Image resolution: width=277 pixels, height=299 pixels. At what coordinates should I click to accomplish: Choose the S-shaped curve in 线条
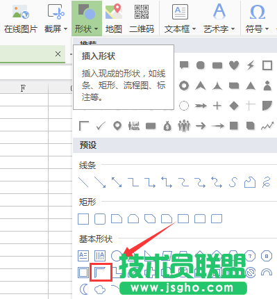pyautogui.click(x=233, y=182)
